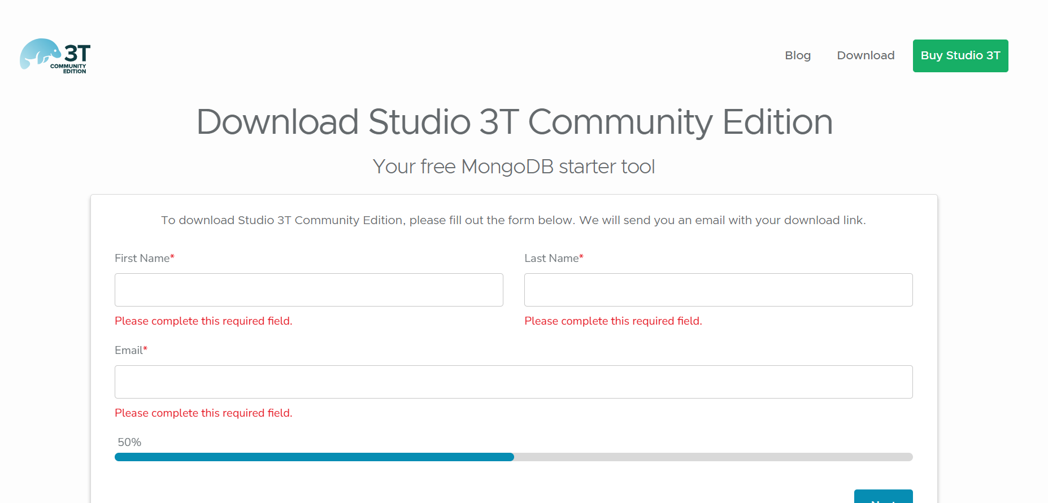
Task: Click the 50% form progress bar
Action: click(x=514, y=457)
